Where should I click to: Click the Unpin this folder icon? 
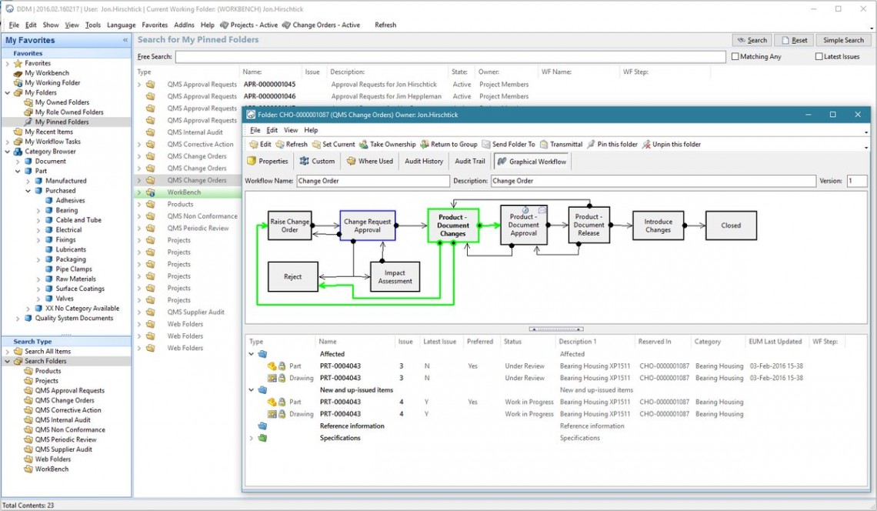pos(646,144)
